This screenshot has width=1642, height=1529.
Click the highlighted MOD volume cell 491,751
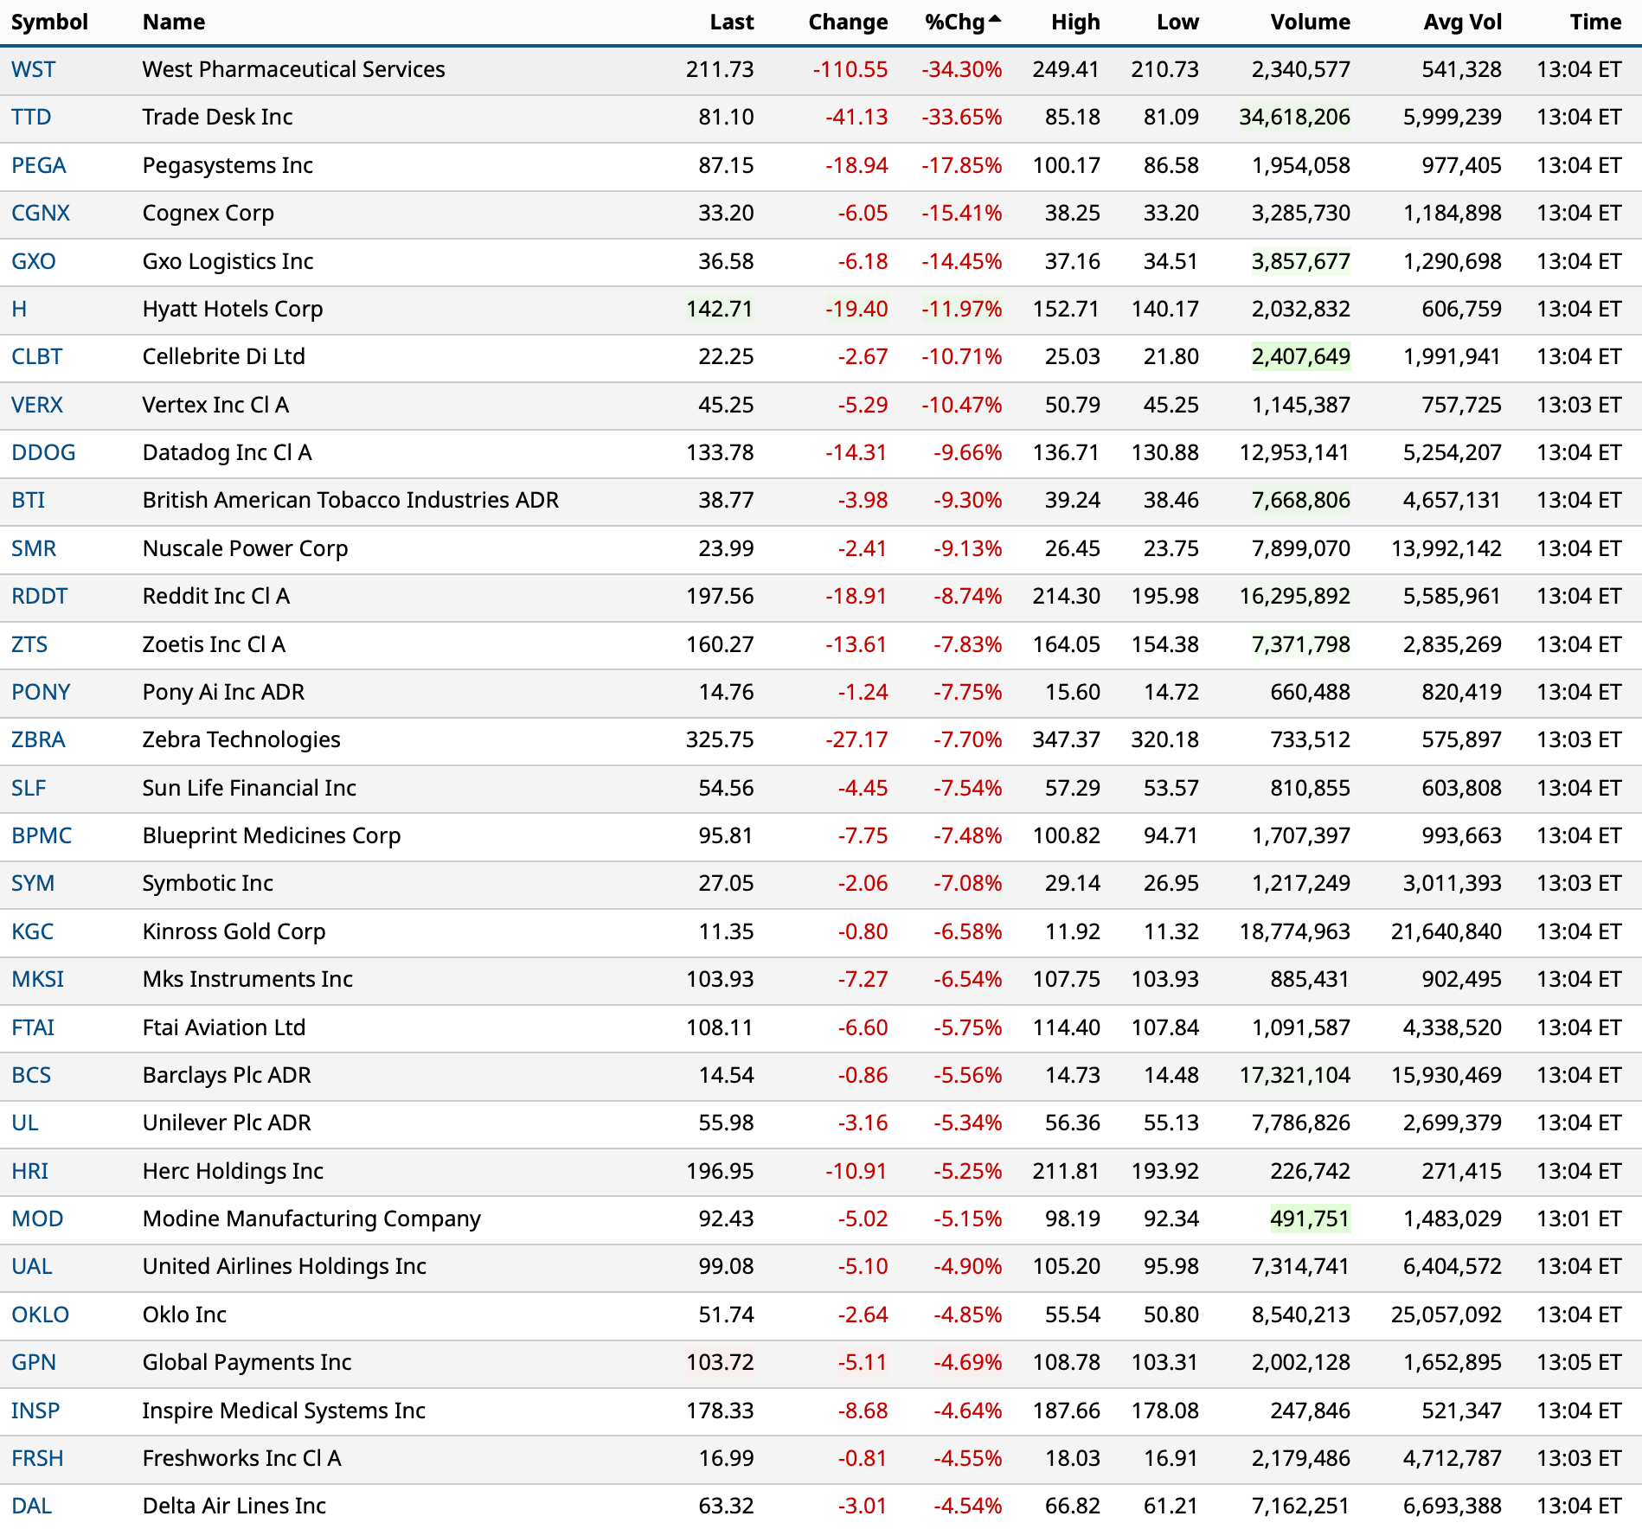coord(1309,1219)
